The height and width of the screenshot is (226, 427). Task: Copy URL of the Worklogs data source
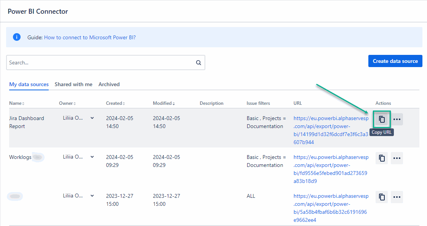click(x=382, y=158)
